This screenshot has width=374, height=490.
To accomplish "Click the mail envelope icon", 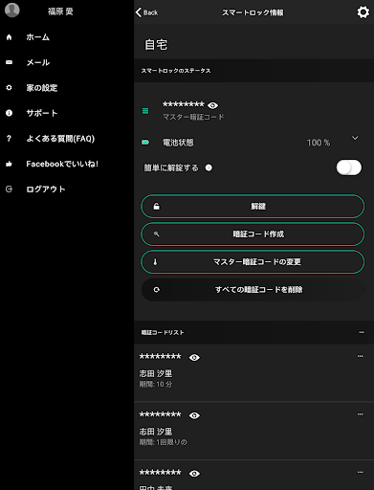I will click(9, 62).
